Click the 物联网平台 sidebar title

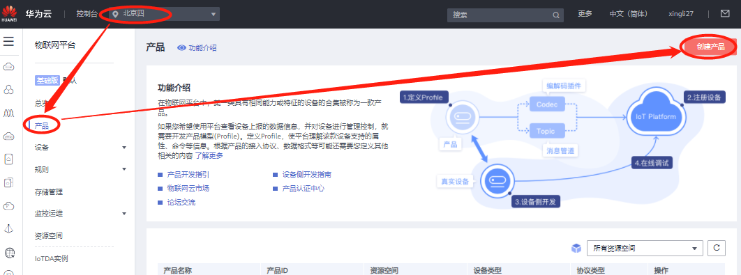55,45
